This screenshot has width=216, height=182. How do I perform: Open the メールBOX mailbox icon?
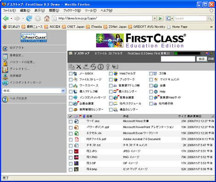click(x=75, y=74)
